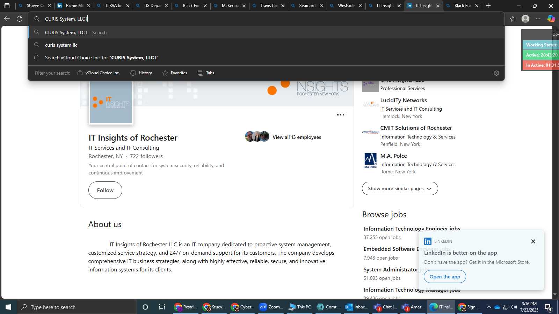Open This PC from taskbar
Viewport: 559px width, 314px height.
click(x=299, y=307)
